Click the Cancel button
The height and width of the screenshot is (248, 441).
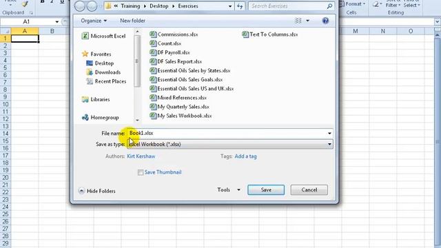(309, 190)
